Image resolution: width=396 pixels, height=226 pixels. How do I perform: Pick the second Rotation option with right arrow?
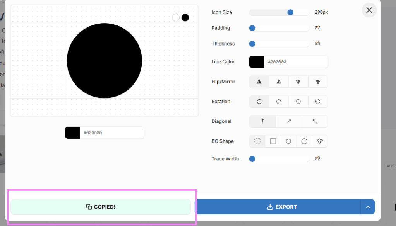(x=279, y=102)
